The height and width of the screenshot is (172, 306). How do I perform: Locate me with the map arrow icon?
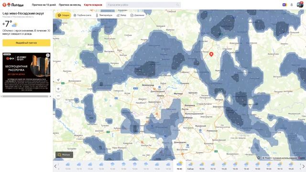click(x=58, y=80)
